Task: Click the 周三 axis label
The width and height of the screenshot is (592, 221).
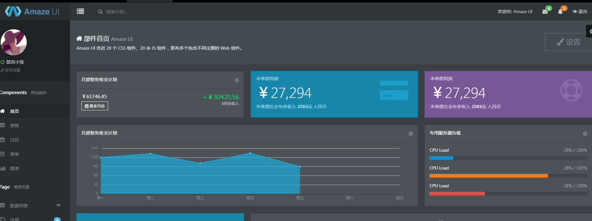Action: coord(200,198)
